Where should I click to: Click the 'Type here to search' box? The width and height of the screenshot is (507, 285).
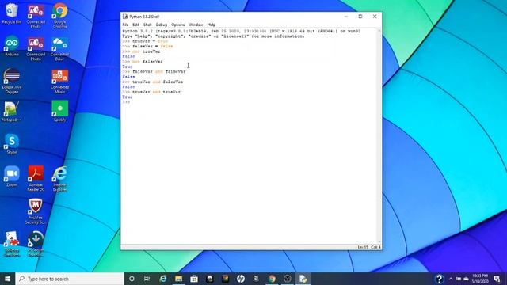click(70, 279)
